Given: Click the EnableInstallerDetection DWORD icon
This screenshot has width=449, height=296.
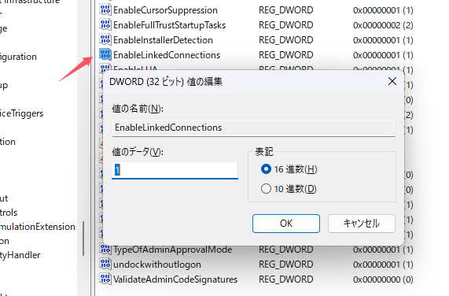Looking at the screenshot, I should tap(105, 40).
